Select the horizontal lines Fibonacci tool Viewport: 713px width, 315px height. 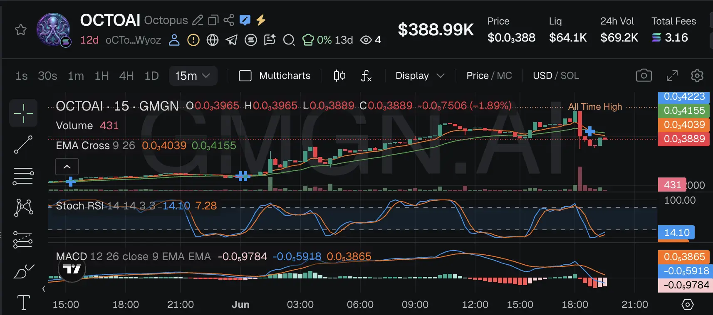click(23, 176)
